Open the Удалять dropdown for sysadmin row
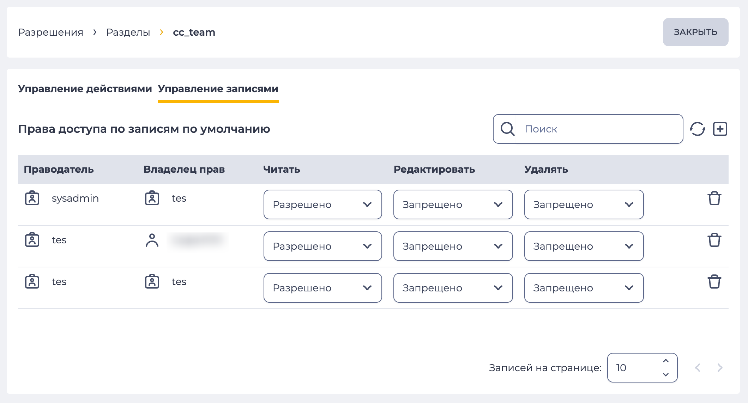Screen dimensions: 748x403 click(x=584, y=205)
